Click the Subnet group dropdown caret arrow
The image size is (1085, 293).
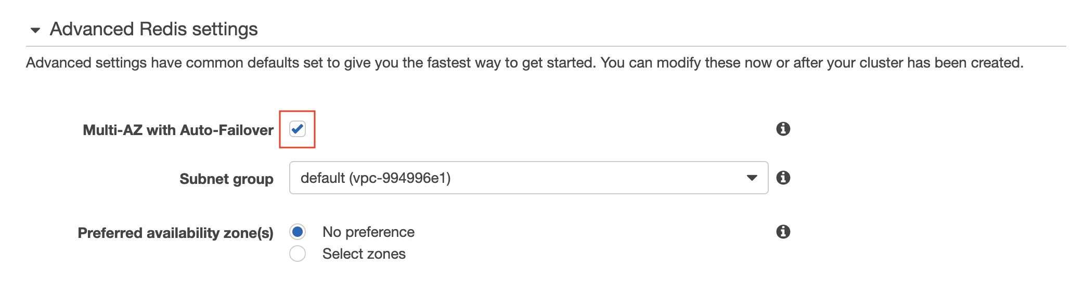tap(752, 178)
